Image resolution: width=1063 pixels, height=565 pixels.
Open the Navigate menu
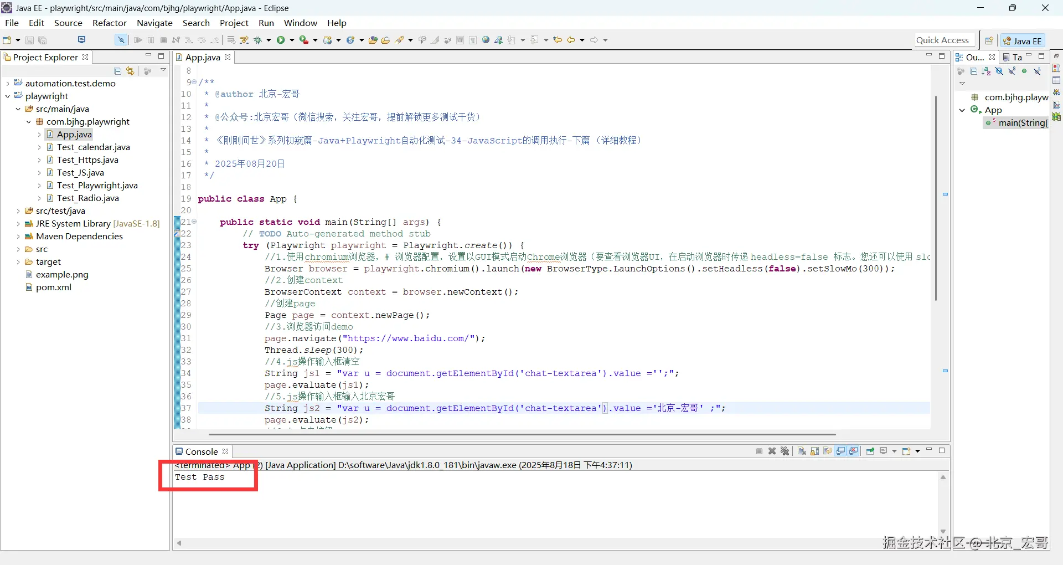click(155, 23)
